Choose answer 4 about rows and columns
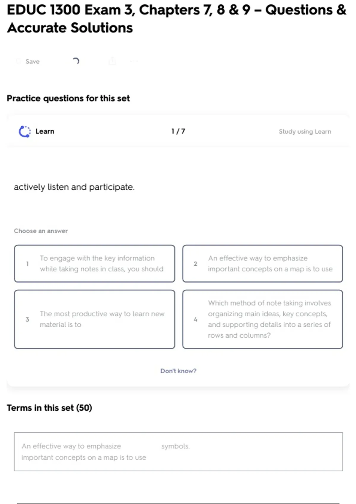Viewport: 356px width, 504px height. click(263, 319)
